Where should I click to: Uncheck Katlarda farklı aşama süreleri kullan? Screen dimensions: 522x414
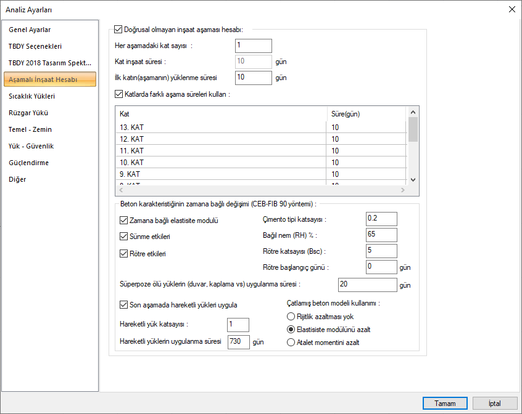pos(119,94)
